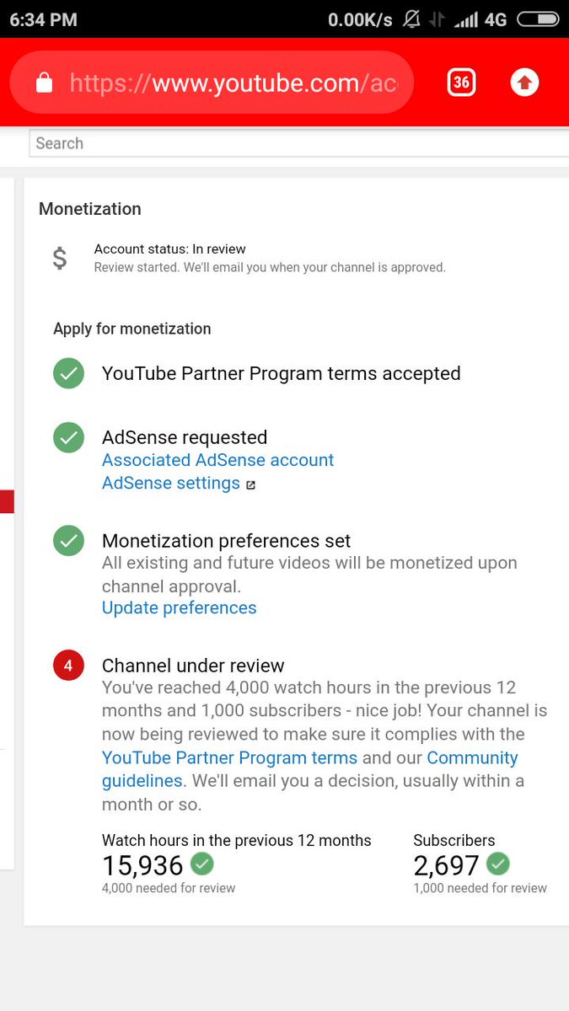Tap "Watch hours in the previous 12 months" label

(237, 840)
